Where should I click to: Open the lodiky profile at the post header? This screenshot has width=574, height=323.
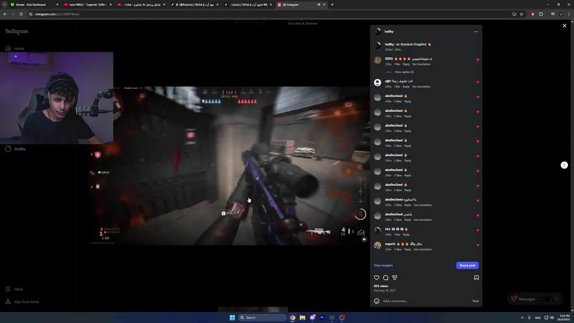click(x=389, y=31)
